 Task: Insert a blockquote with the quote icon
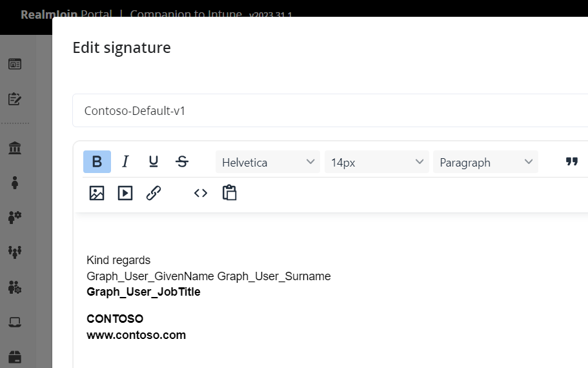click(x=571, y=162)
